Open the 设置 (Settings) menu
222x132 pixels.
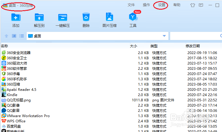(x=162, y=5)
